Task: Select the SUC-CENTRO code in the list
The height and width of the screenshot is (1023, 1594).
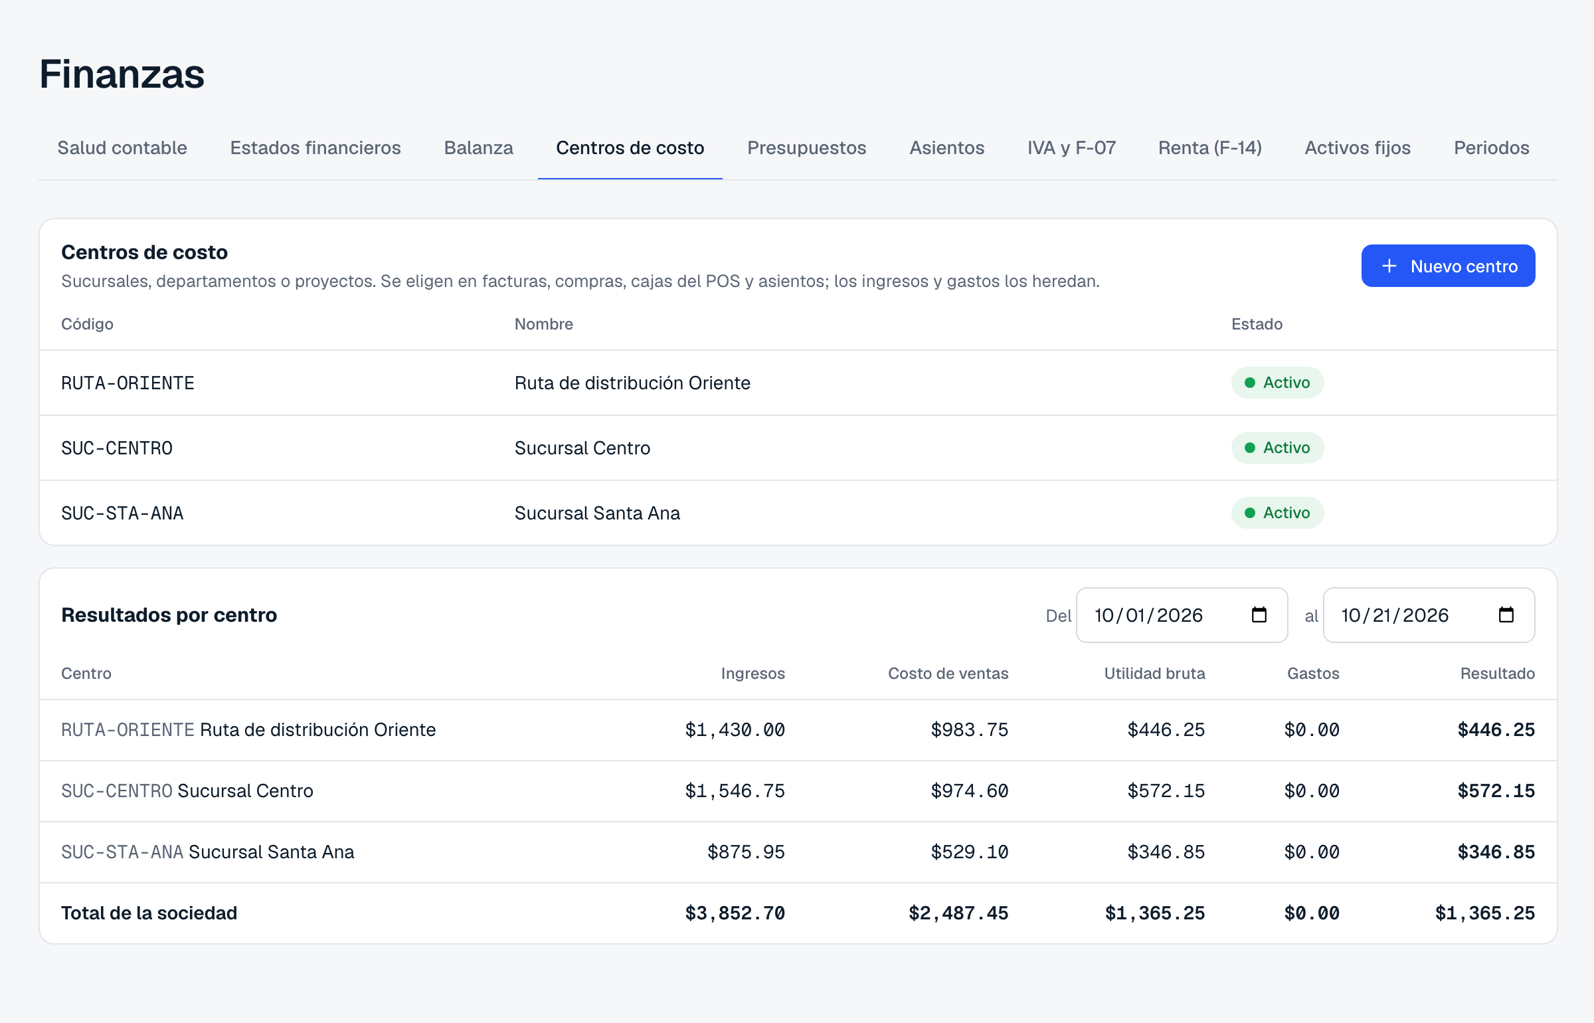Action: pos(117,448)
